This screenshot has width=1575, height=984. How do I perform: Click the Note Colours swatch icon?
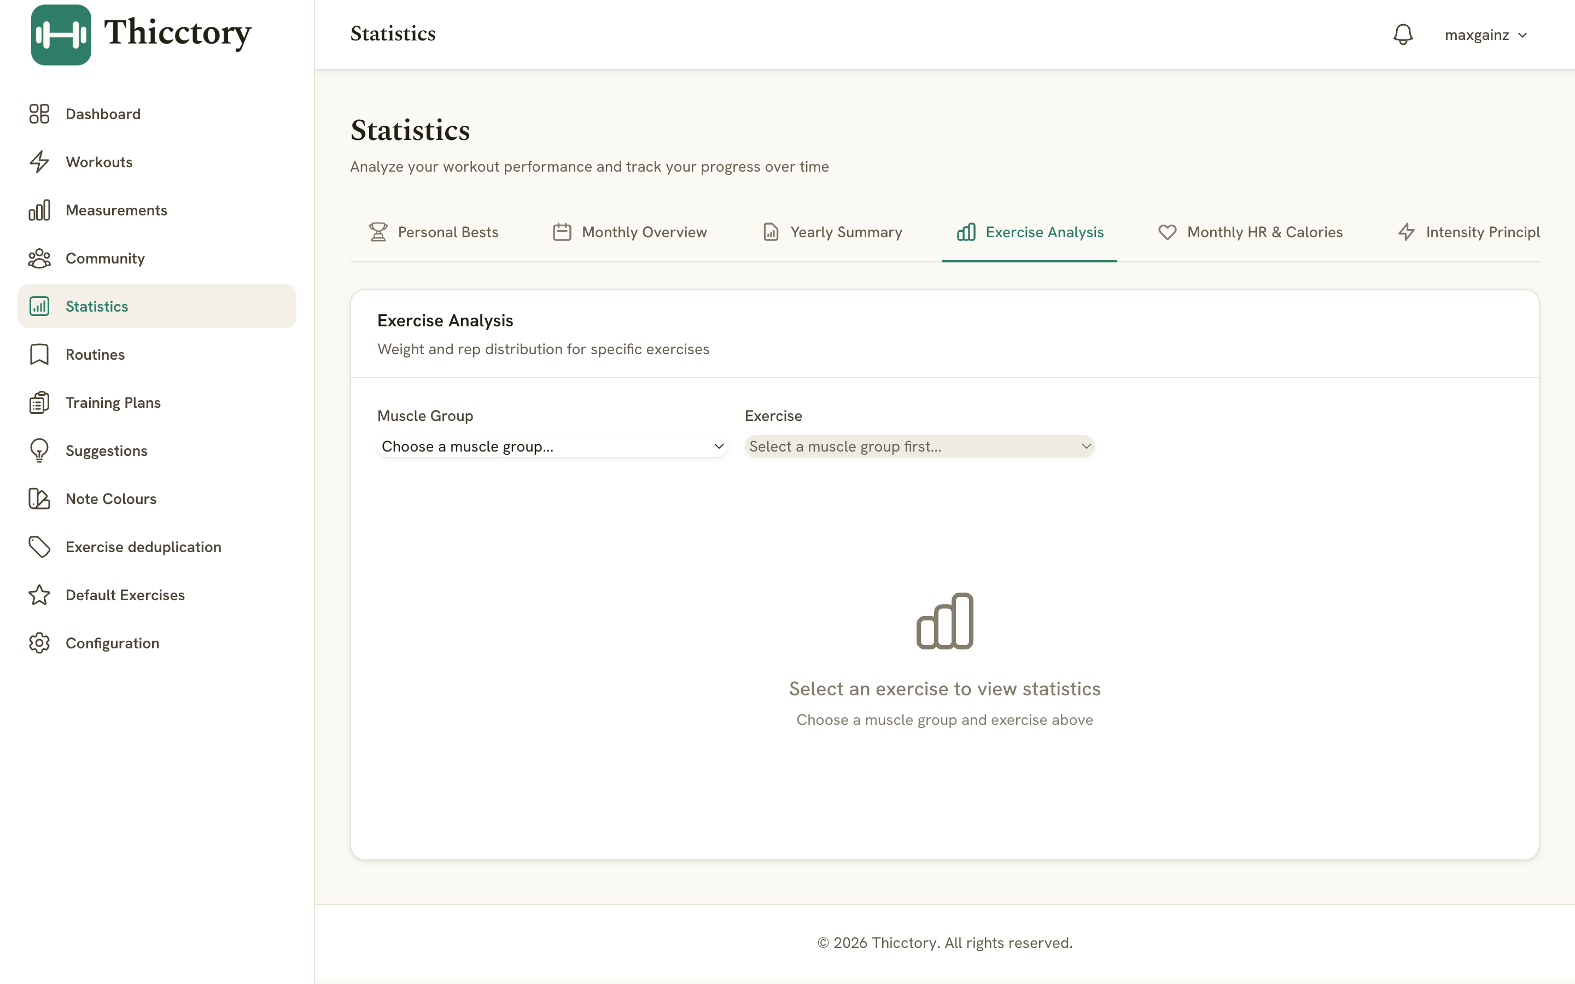pyautogui.click(x=39, y=499)
